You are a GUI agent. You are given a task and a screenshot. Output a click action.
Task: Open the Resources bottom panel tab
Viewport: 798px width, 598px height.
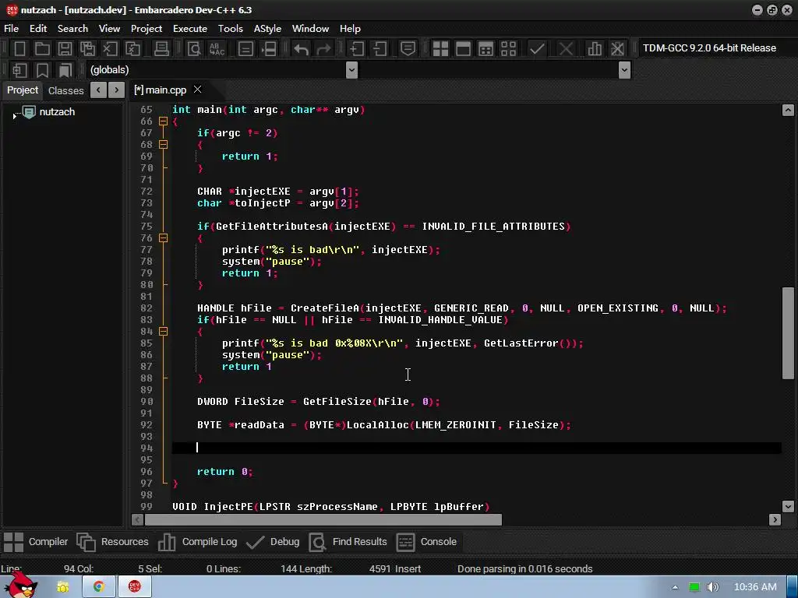(112, 542)
